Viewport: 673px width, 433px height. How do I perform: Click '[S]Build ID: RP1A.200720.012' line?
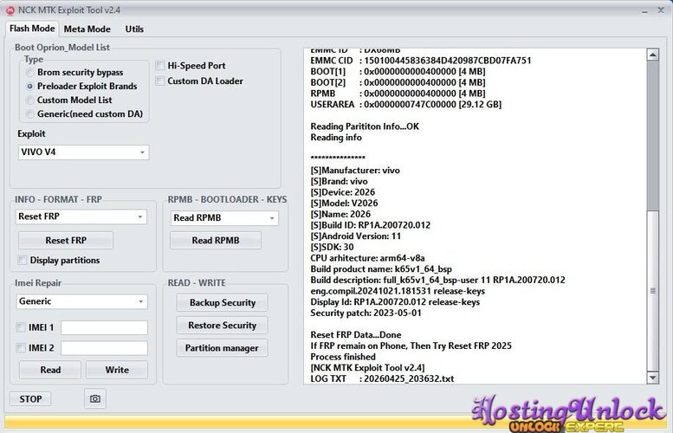371,225
